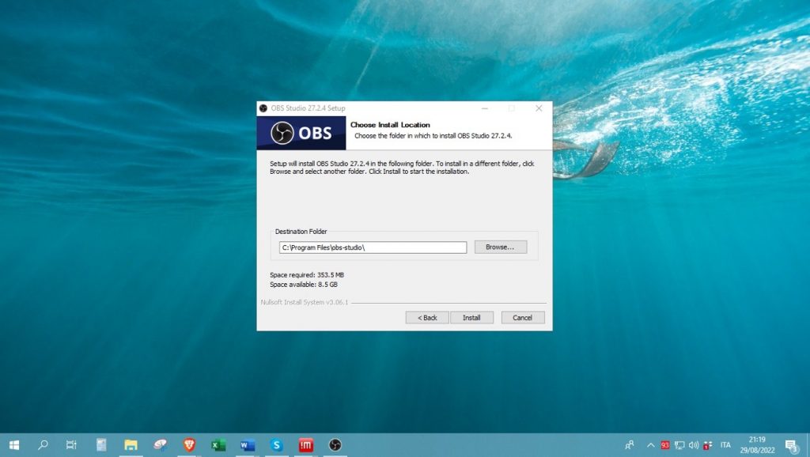Click the People icon in the taskbar
This screenshot has height=457, width=810.
point(629,444)
